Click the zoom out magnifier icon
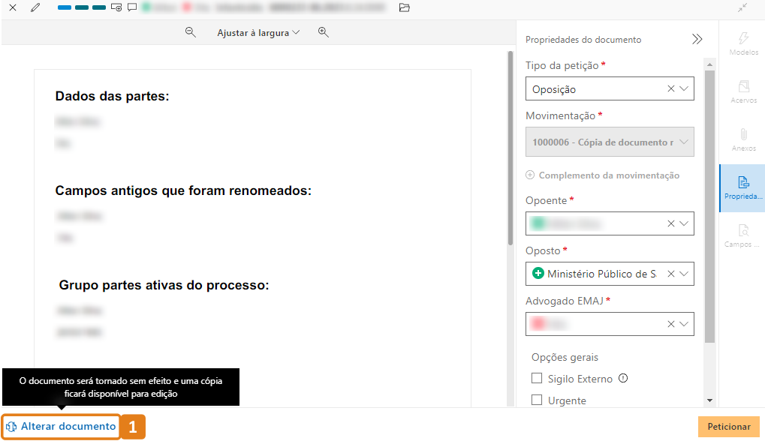 [191, 32]
